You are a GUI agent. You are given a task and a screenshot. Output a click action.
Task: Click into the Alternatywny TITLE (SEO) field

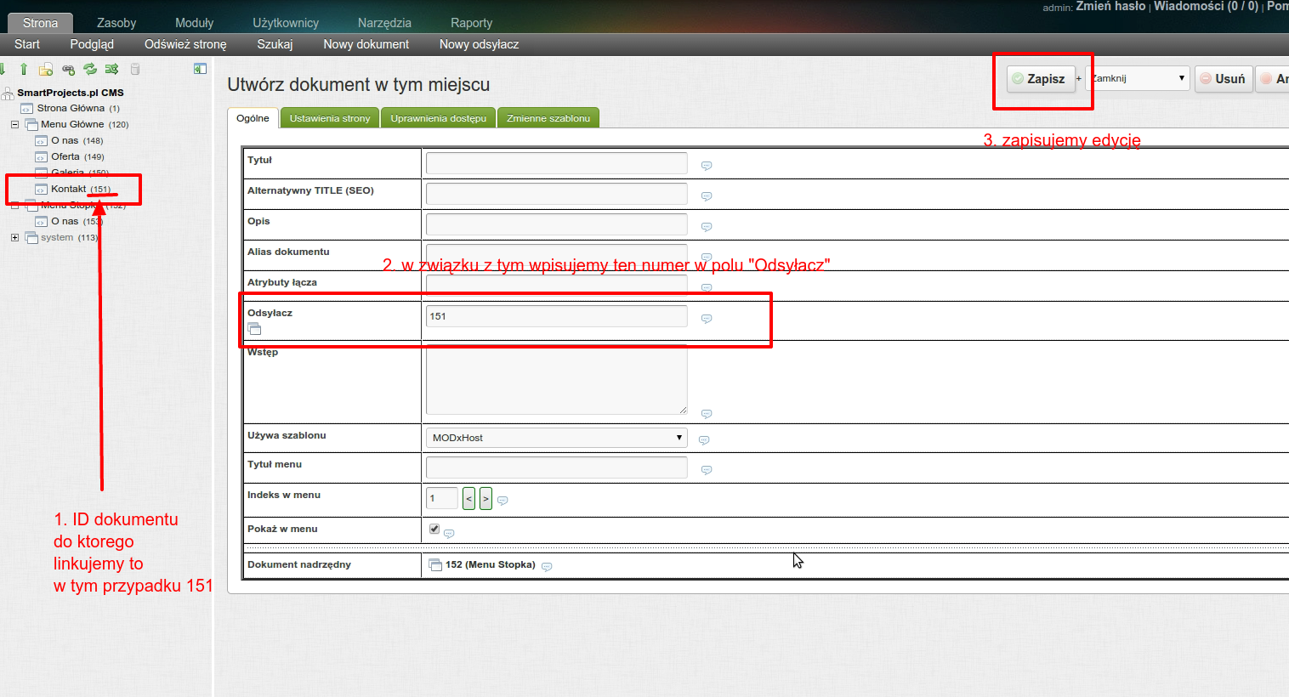point(556,194)
